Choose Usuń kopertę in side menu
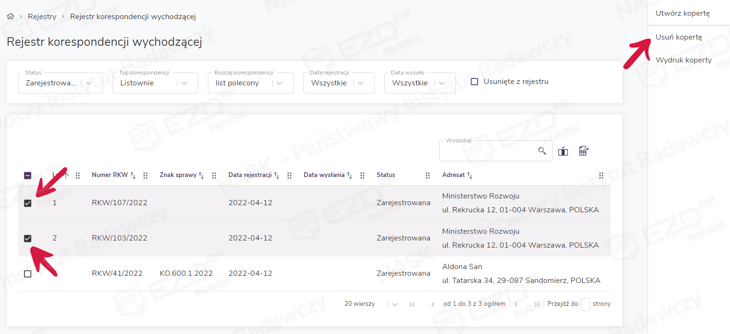 coord(679,37)
